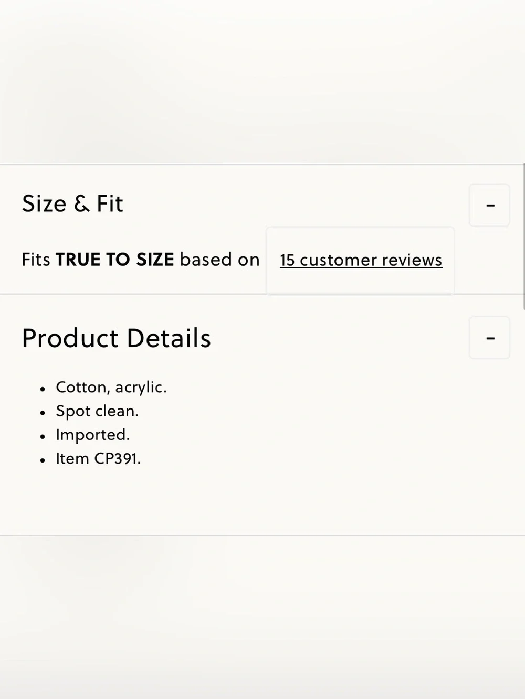Click the number 15 in reviews link
525x699 pixels.
tap(287, 260)
